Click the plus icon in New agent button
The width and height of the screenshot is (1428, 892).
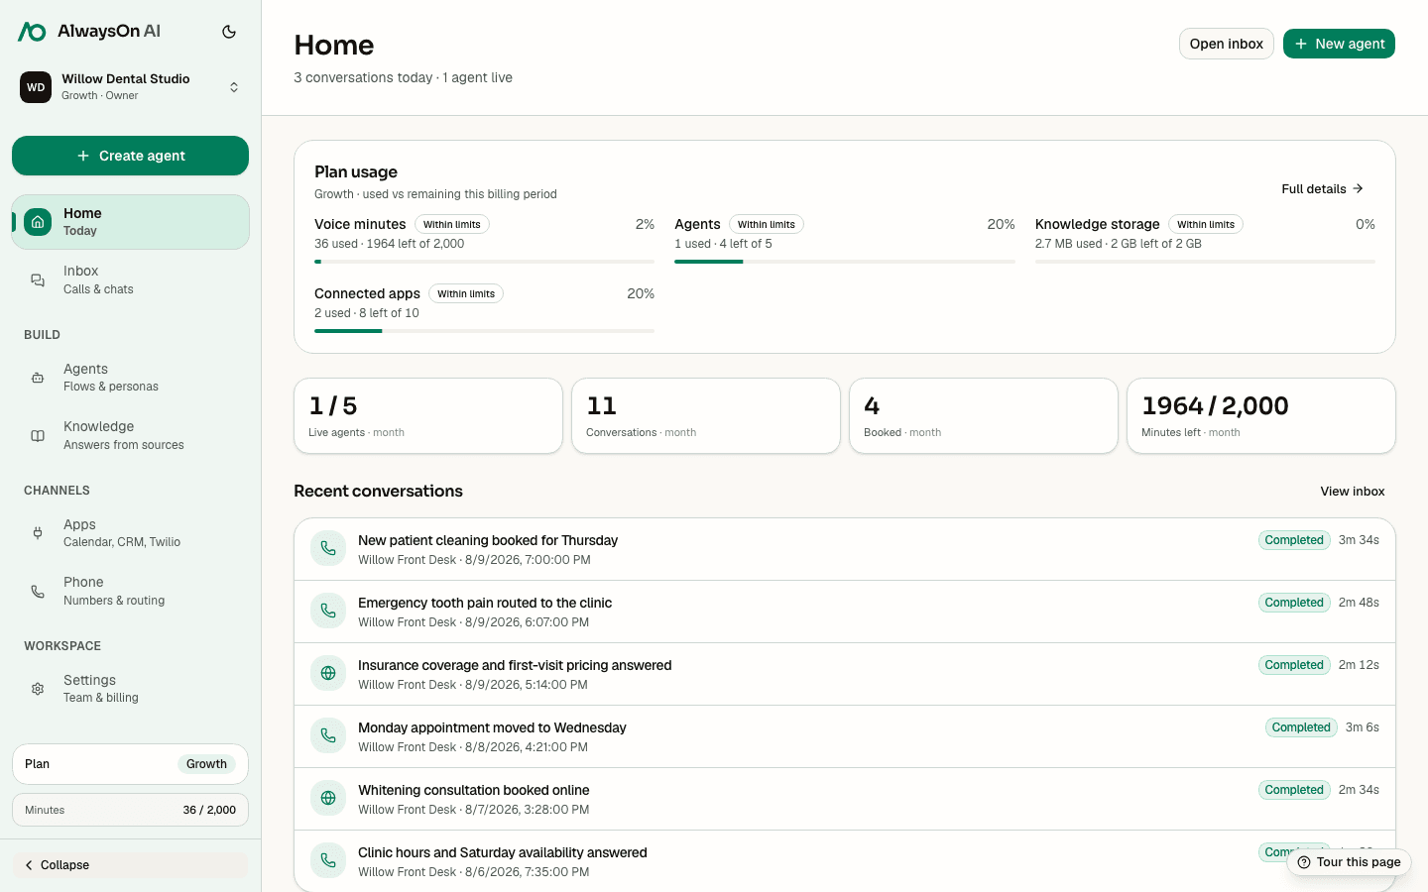(1301, 44)
